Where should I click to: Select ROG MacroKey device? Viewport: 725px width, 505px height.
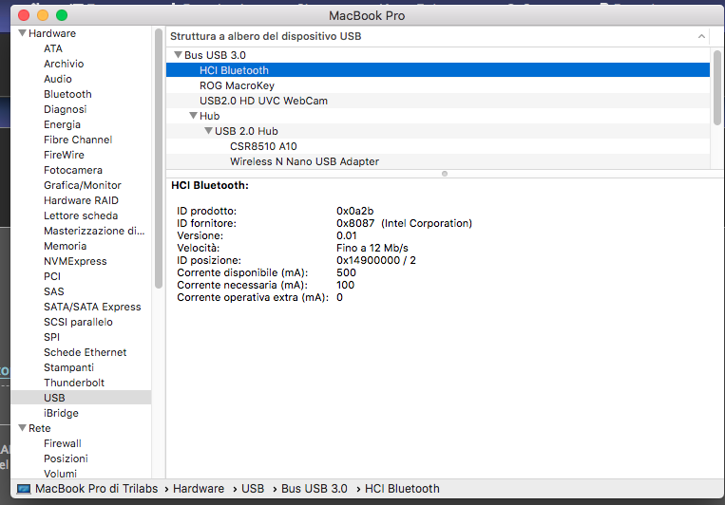438,85
